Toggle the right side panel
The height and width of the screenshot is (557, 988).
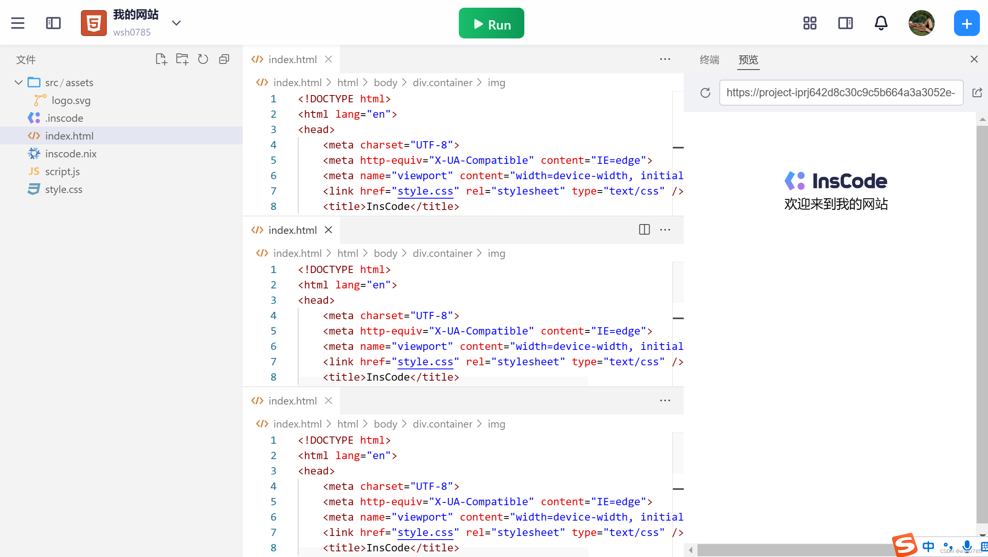(845, 23)
